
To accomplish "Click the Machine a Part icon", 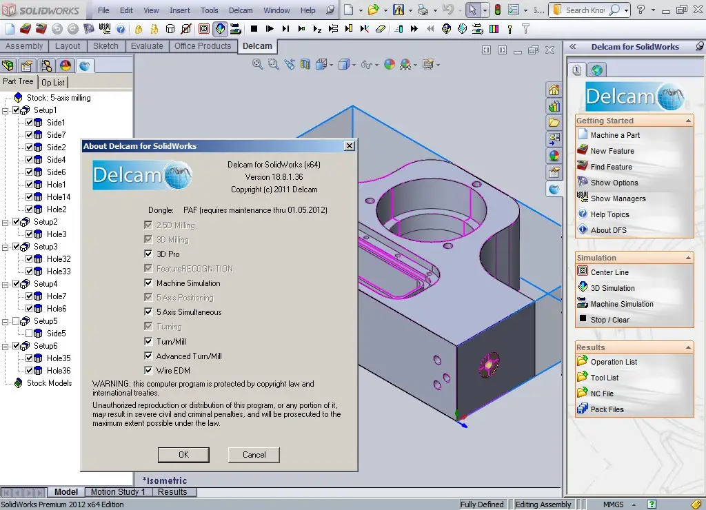I will click(583, 134).
